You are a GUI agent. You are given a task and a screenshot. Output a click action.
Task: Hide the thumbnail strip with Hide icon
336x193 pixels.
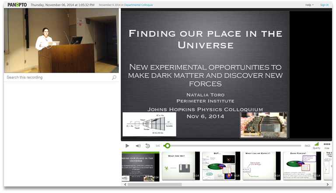coord(327,146)
